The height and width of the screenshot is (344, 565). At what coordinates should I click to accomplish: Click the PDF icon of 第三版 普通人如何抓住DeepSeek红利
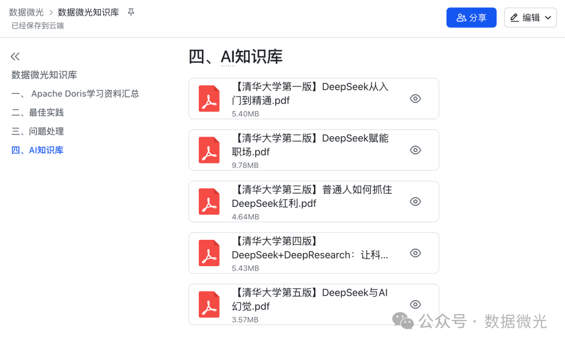coord(209,201)
